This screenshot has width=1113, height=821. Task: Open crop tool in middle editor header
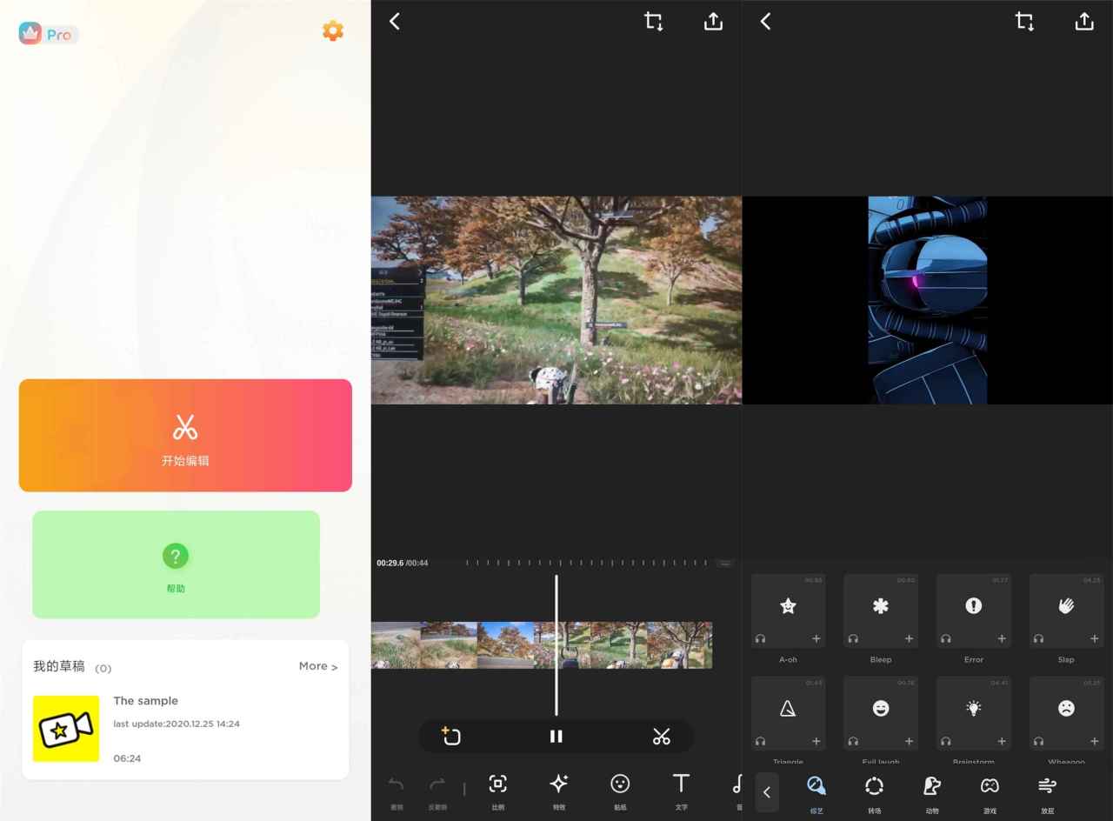[654, 22]
